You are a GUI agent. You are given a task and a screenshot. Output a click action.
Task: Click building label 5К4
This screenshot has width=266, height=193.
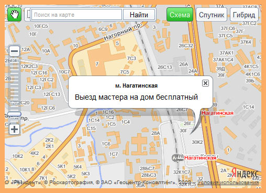77,167
